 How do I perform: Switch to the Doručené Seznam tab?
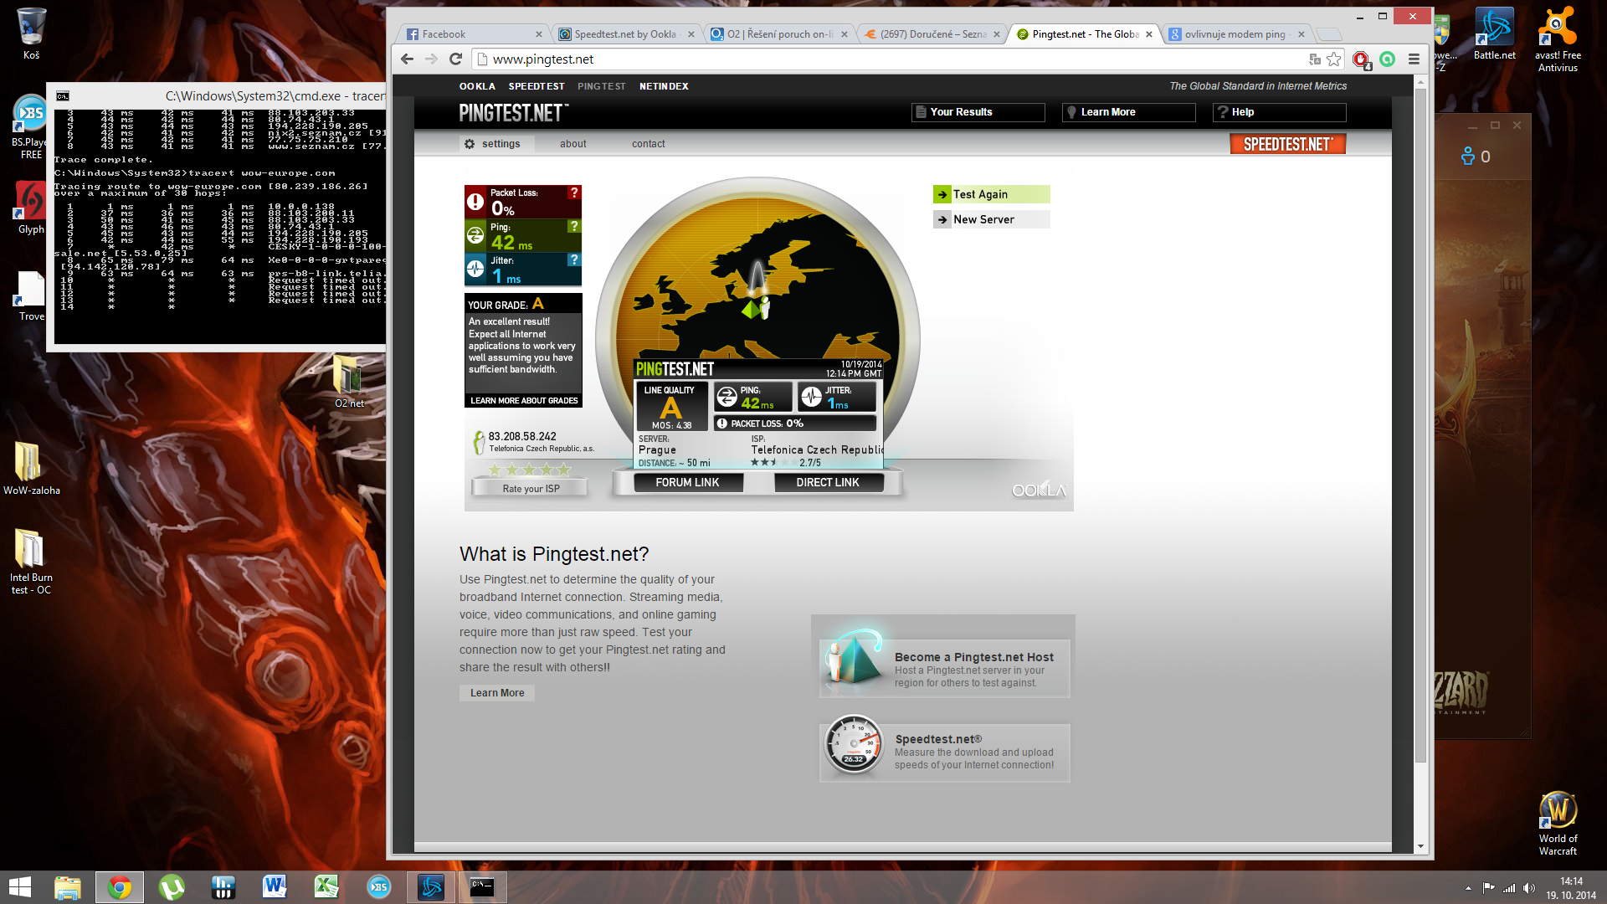929,34
